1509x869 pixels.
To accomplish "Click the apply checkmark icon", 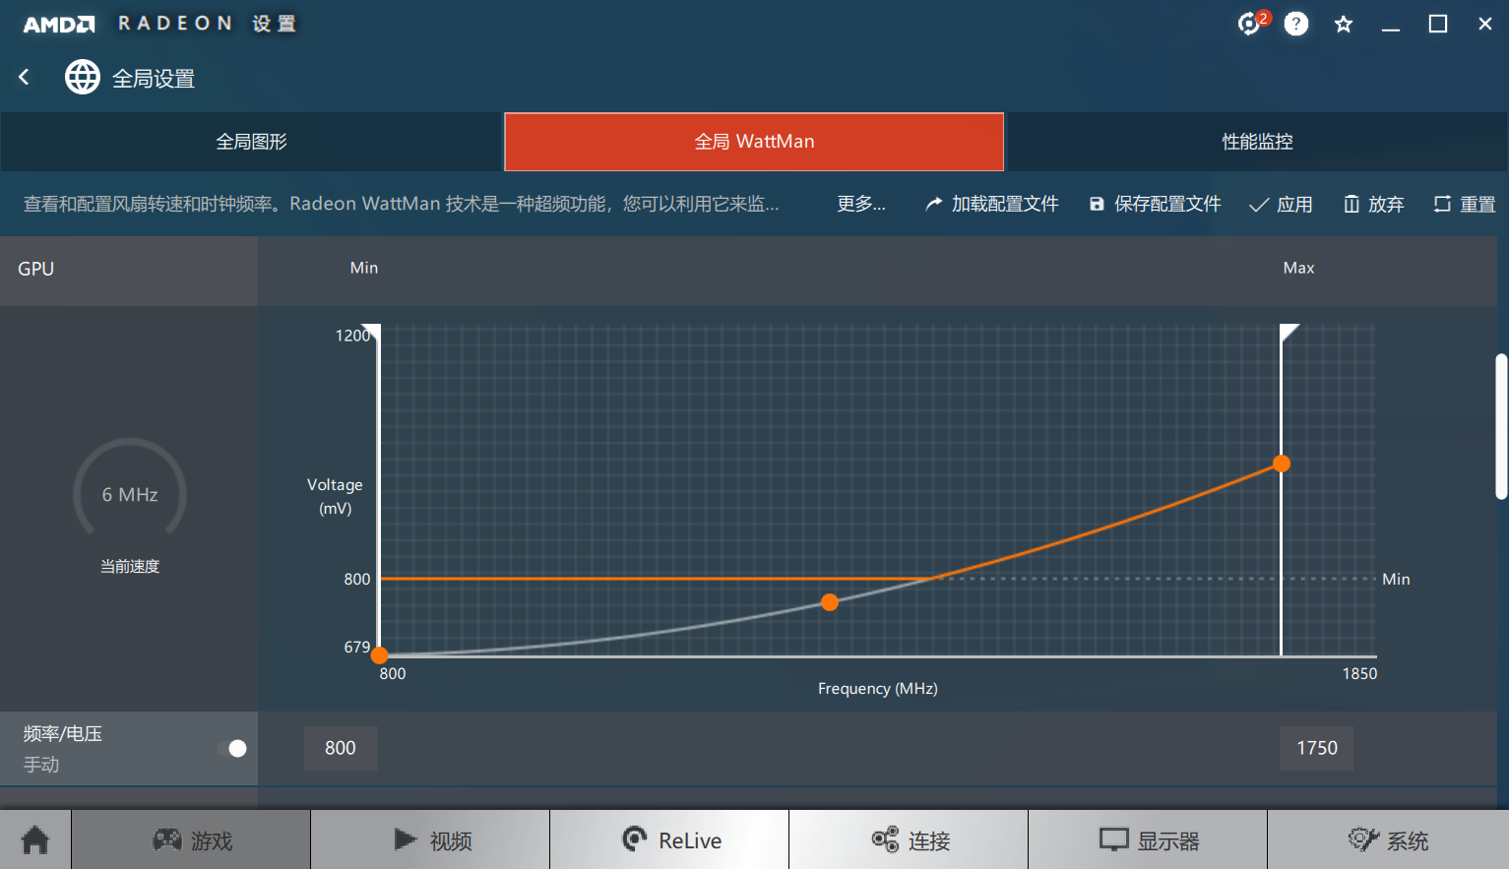I will click(x=1258, y=205).
